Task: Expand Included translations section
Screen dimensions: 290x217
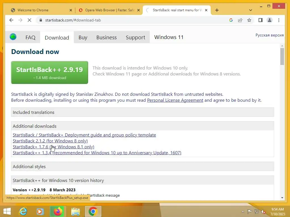Action: point(142,112)
